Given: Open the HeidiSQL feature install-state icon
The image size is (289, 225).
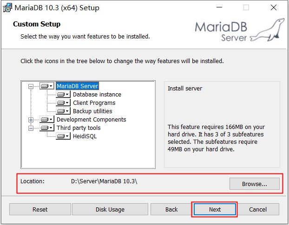Looking at the screenshot, I should [x=63, y=136].
